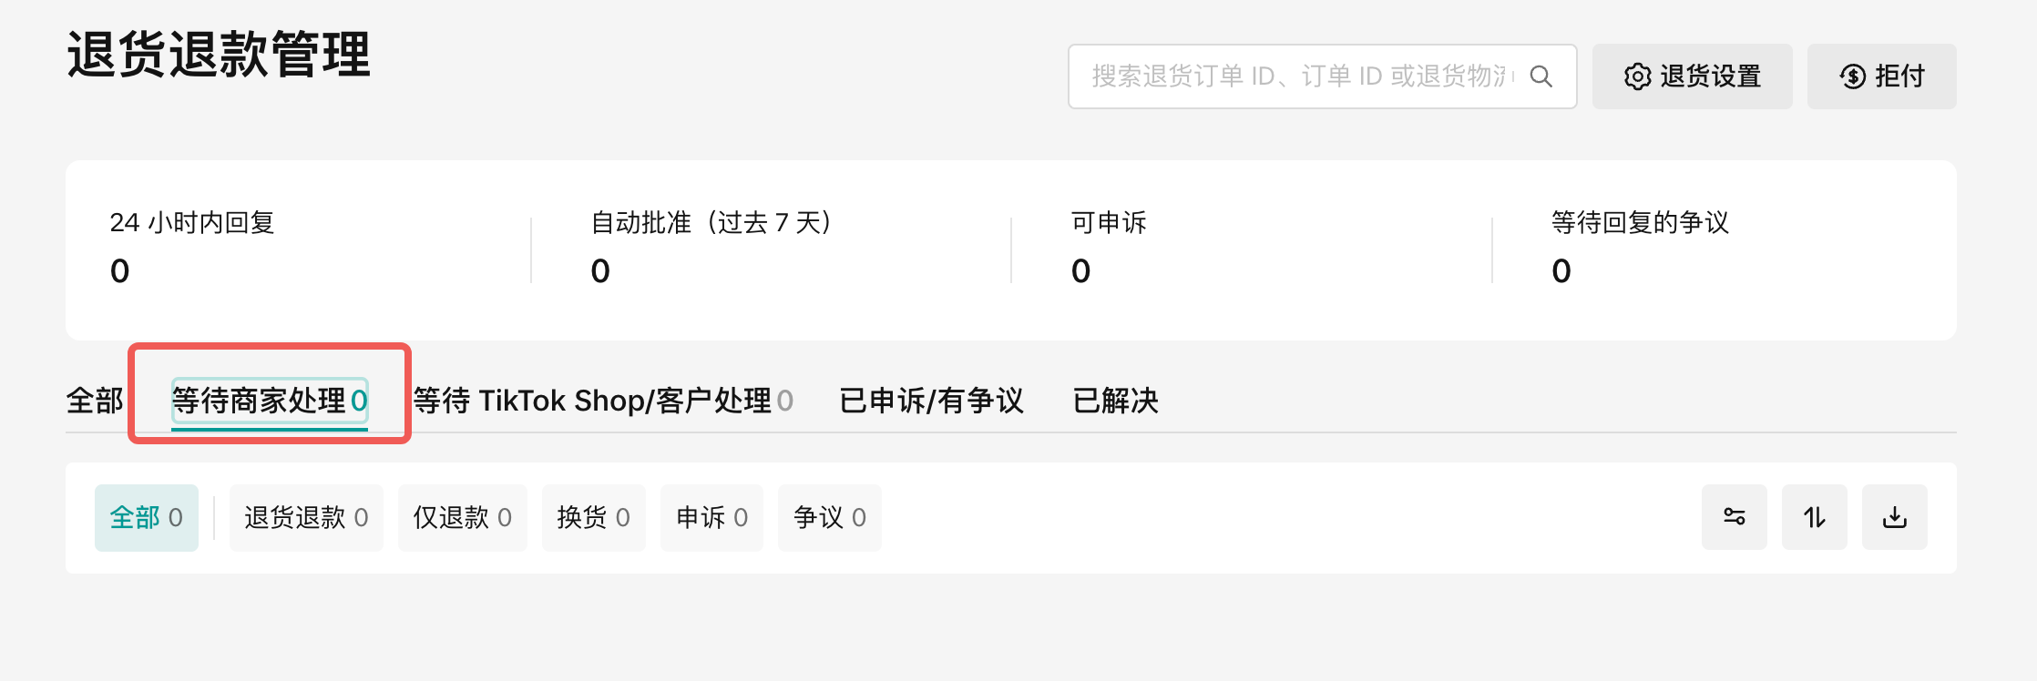Viewport: 2037px width, 681px height.
Task: Focus the return order ID search field
Action: tap(1298, 76)
